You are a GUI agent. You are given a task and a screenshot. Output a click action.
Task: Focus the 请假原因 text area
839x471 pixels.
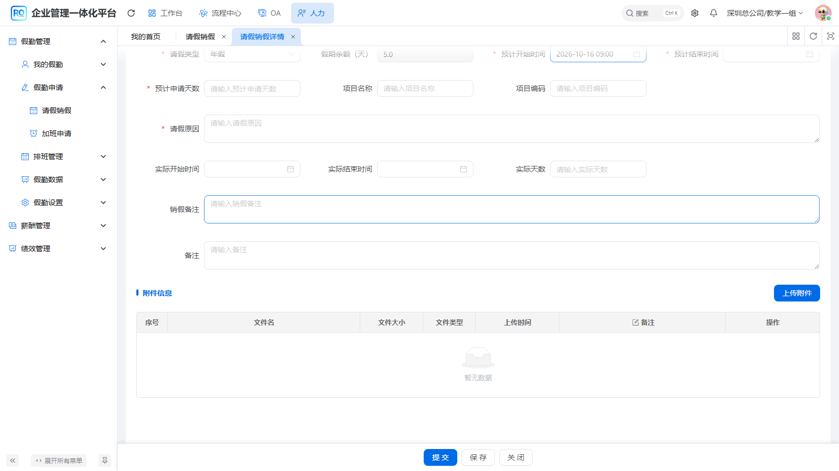pyautogui.click(x=512, y=129)
